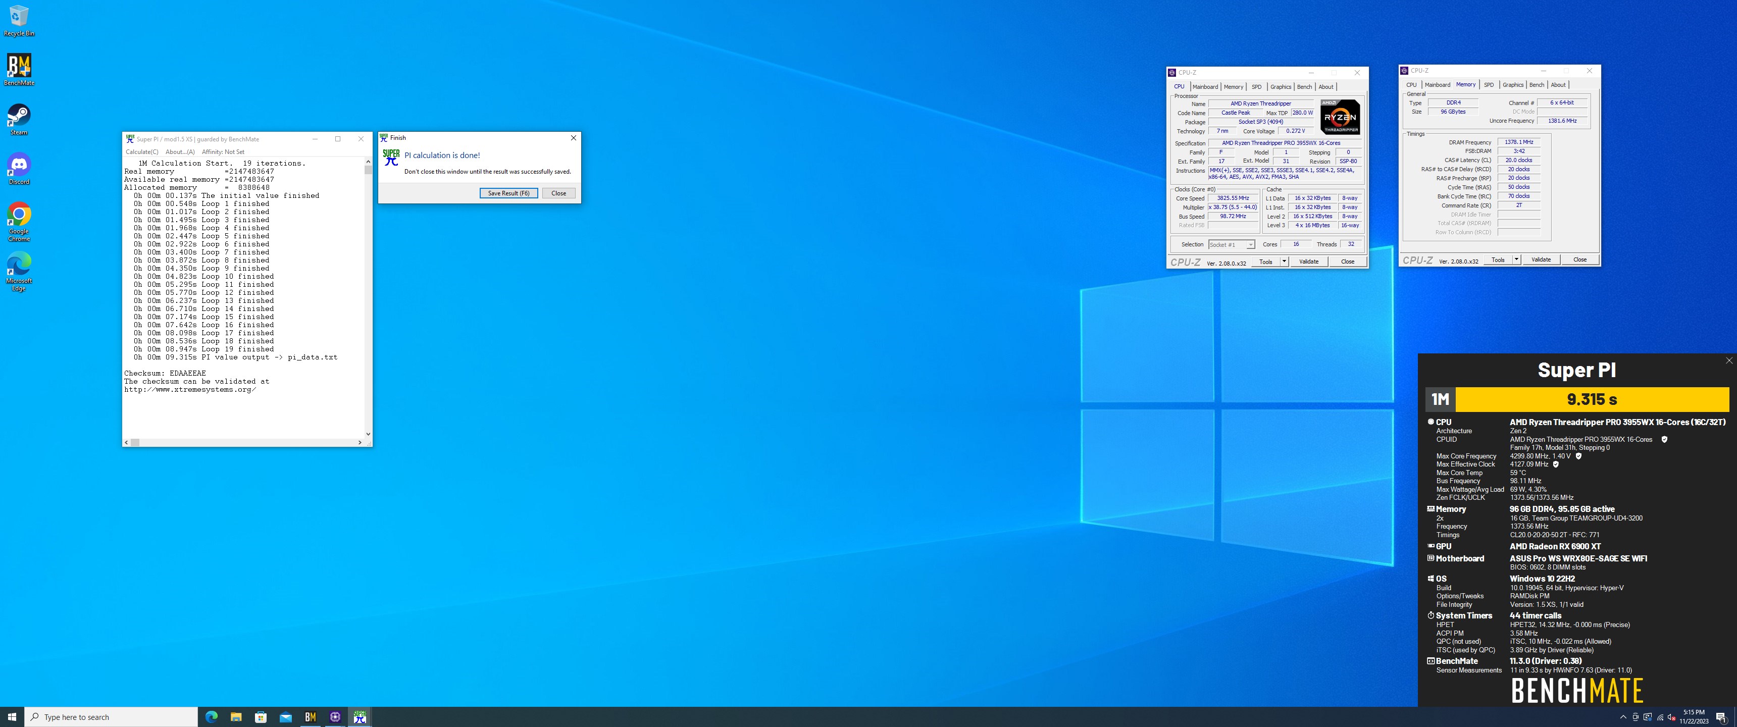Image resolution: width=1737 pixels, height=727 pixels.
Task: Open the Google Chrome desktop shortcut
Action: (x=19, y=222)
